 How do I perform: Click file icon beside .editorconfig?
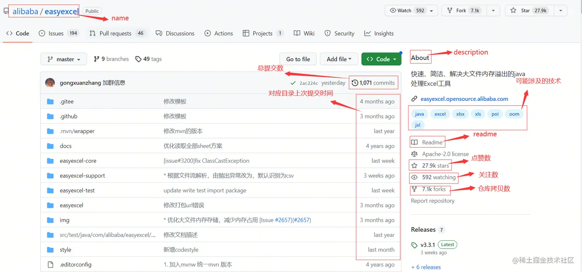click(50, 264)
